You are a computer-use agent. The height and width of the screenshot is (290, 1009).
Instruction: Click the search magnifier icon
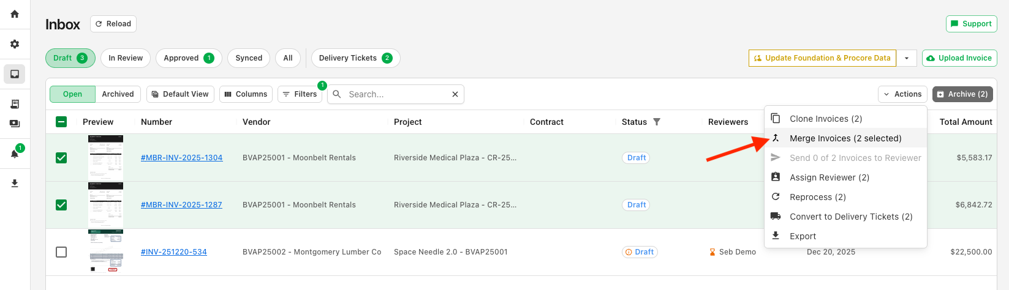click(337, 94)
